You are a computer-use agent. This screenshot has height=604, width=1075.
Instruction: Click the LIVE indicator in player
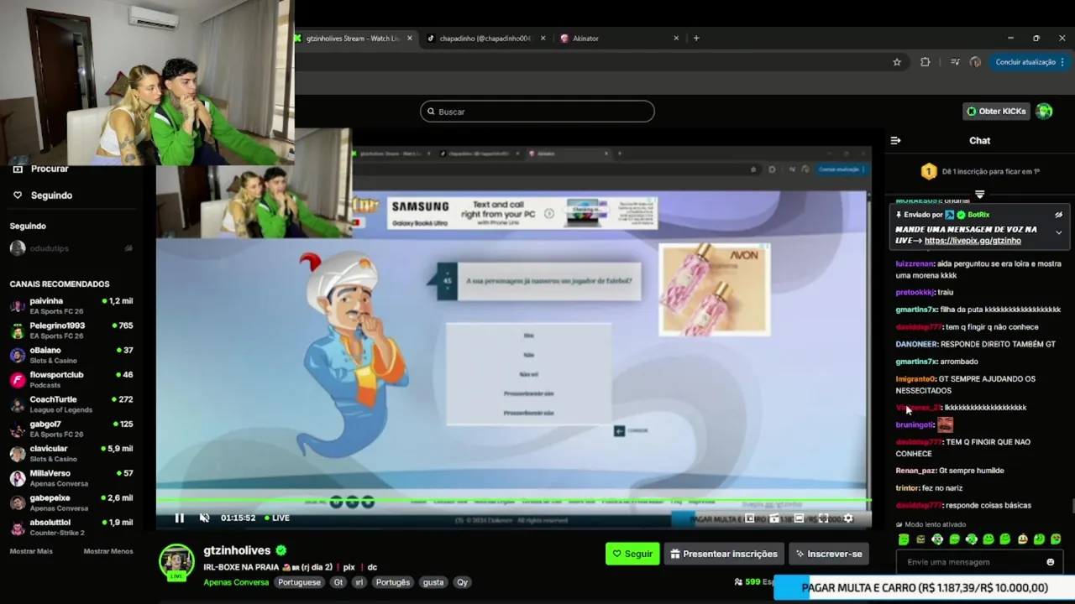(277, 518)
